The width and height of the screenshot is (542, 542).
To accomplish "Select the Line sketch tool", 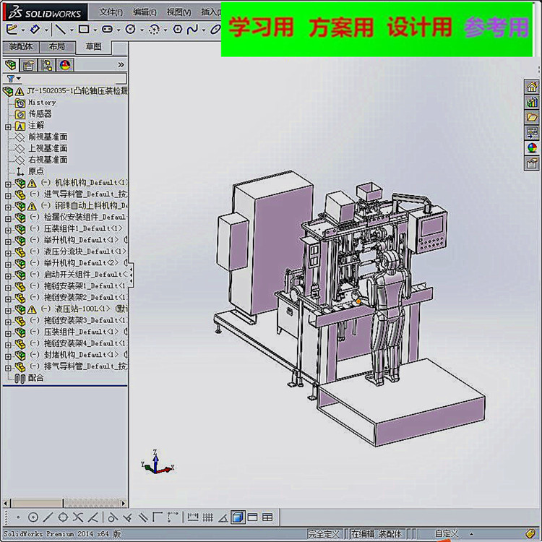I will [x=61, y=30].
